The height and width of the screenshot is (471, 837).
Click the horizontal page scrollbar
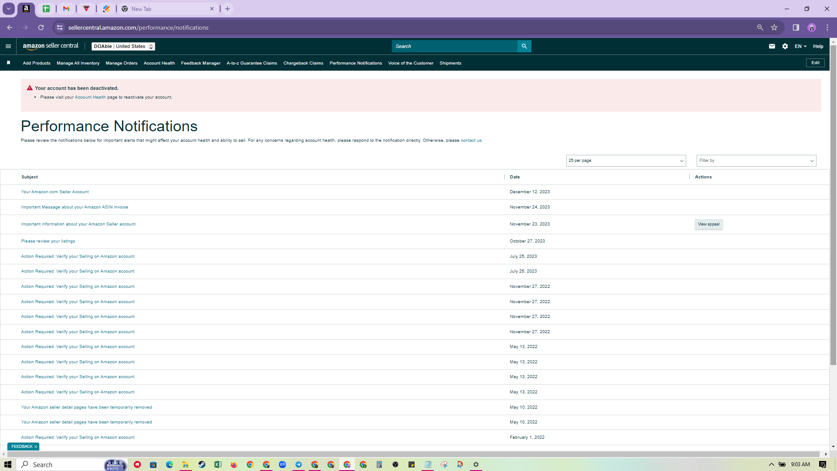click(x=413, y=454)
